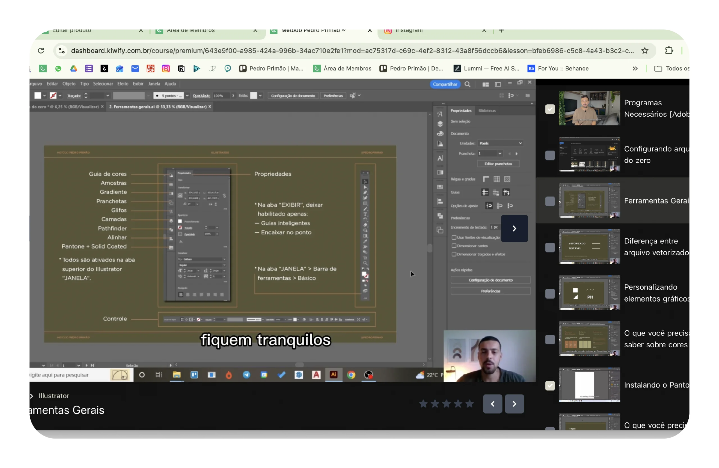Rate the lesson with the fifth star
The width and height of the screenshot is (719, 468).
tap(470, 404)
